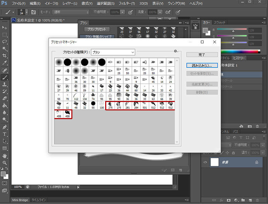Image resolution: width=268 pixels, height=204 pixels.
Task: Click the 完了 button
Action: pyautogui.click(x=202, y=55)
